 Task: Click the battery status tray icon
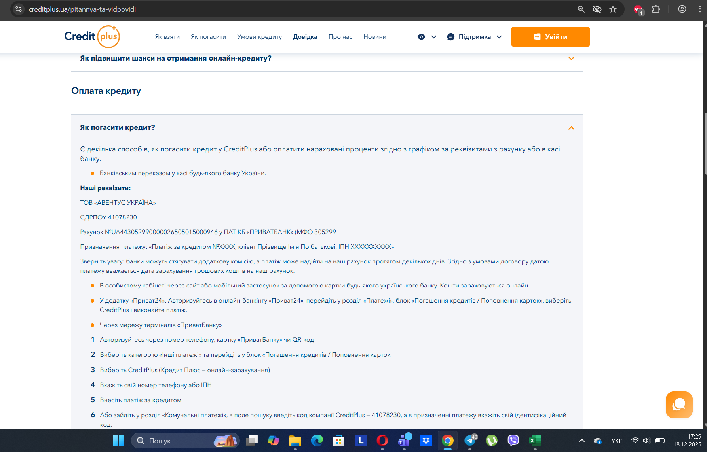coord(660,441)
